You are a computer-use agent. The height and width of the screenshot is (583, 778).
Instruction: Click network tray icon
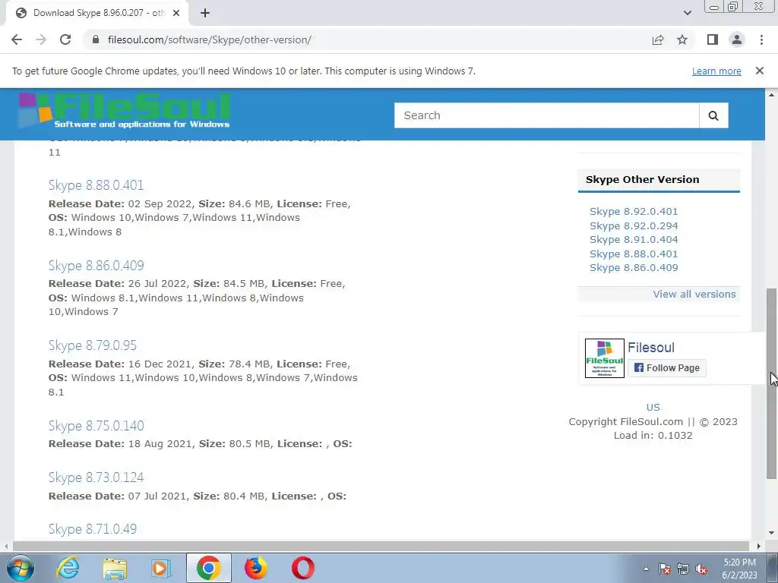683,569
